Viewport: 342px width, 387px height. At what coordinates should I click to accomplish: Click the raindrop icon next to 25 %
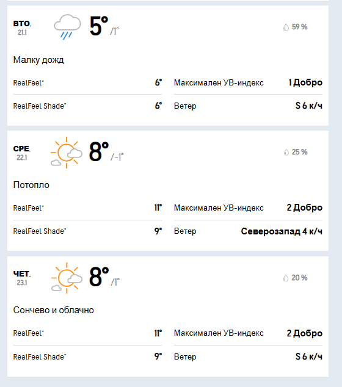286,153
